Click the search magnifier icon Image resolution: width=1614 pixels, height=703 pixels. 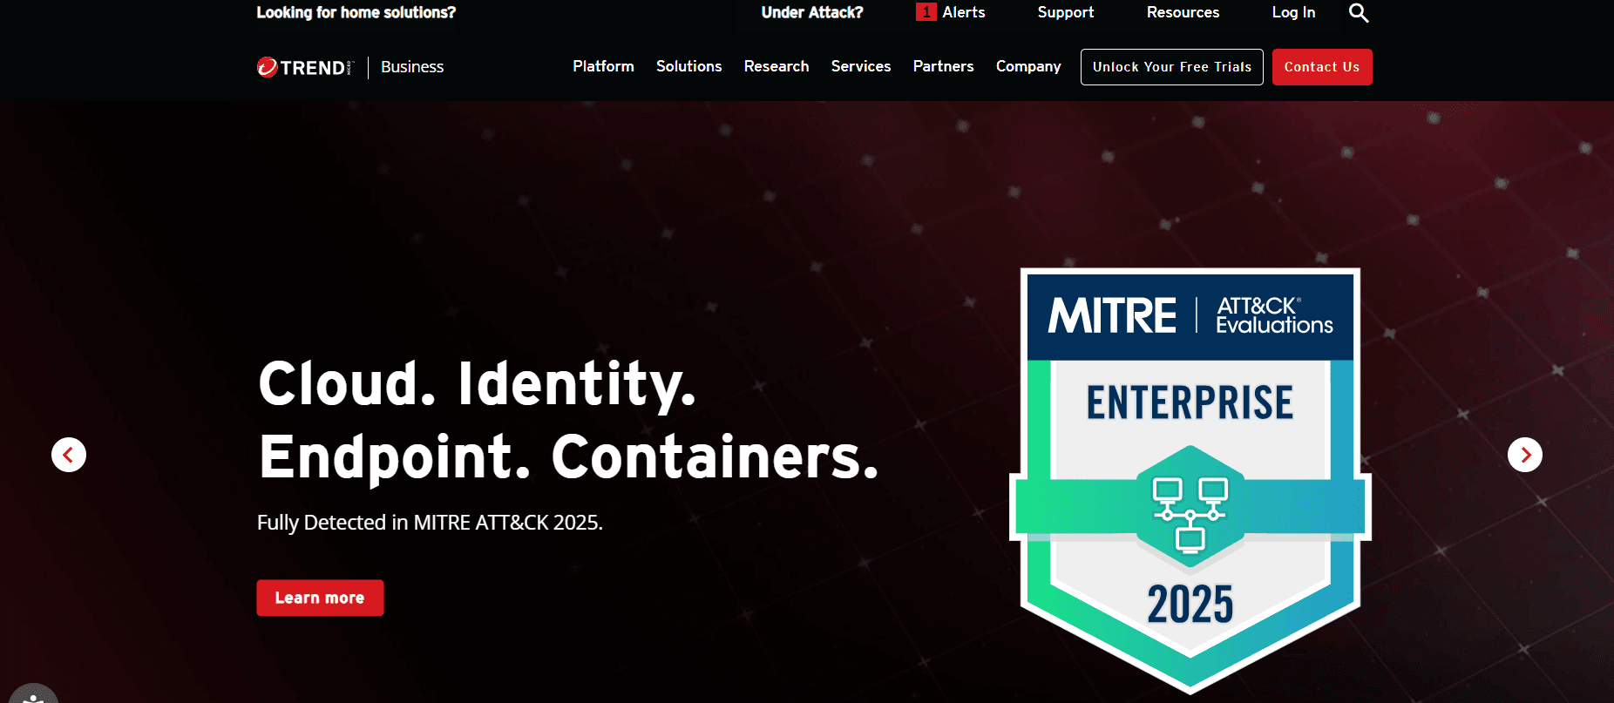pos(1359,13)
